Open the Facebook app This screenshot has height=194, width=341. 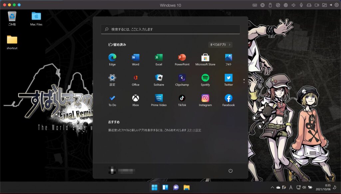point(228,100)
